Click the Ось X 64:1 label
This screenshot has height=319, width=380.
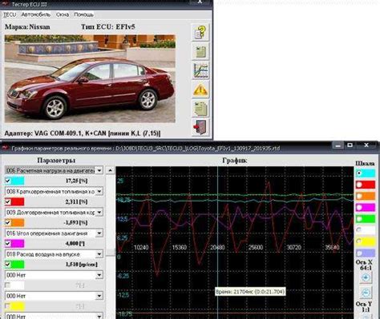(365, 265)
